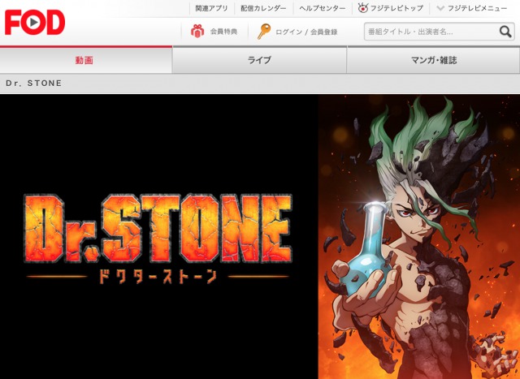Open the 関連アプリ link
This screenshot has width=520, height=379.
click(211, 8)
